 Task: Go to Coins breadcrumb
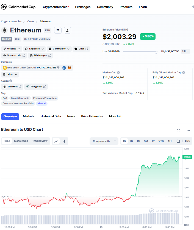pos(31,21)
